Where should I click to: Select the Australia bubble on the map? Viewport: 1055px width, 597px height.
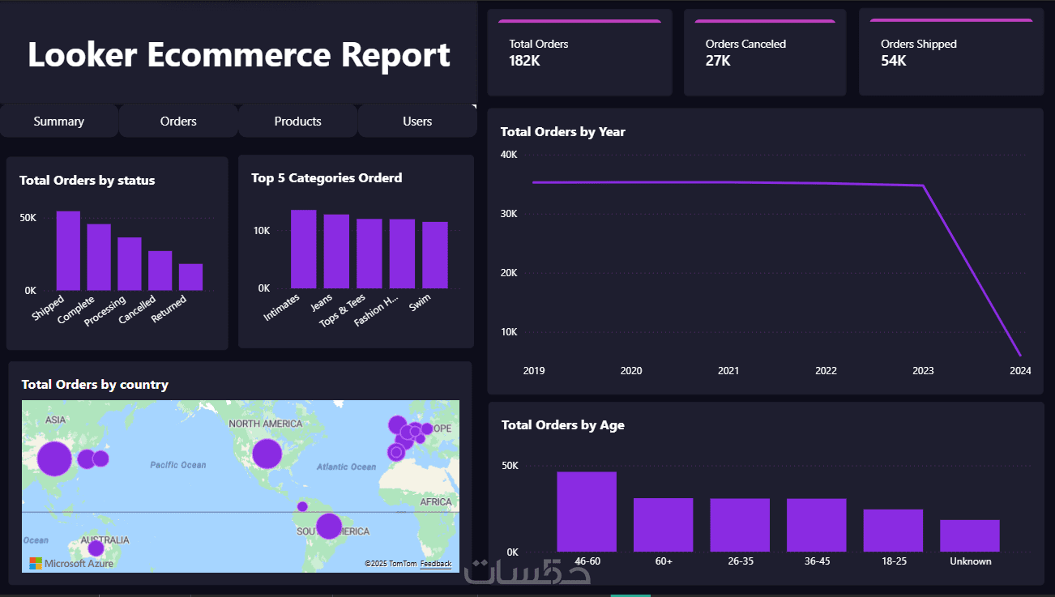(x=96, y=548)
